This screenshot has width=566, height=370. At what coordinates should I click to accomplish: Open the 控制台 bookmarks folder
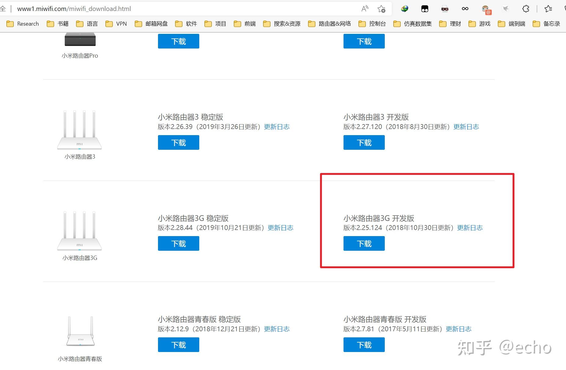372,24
